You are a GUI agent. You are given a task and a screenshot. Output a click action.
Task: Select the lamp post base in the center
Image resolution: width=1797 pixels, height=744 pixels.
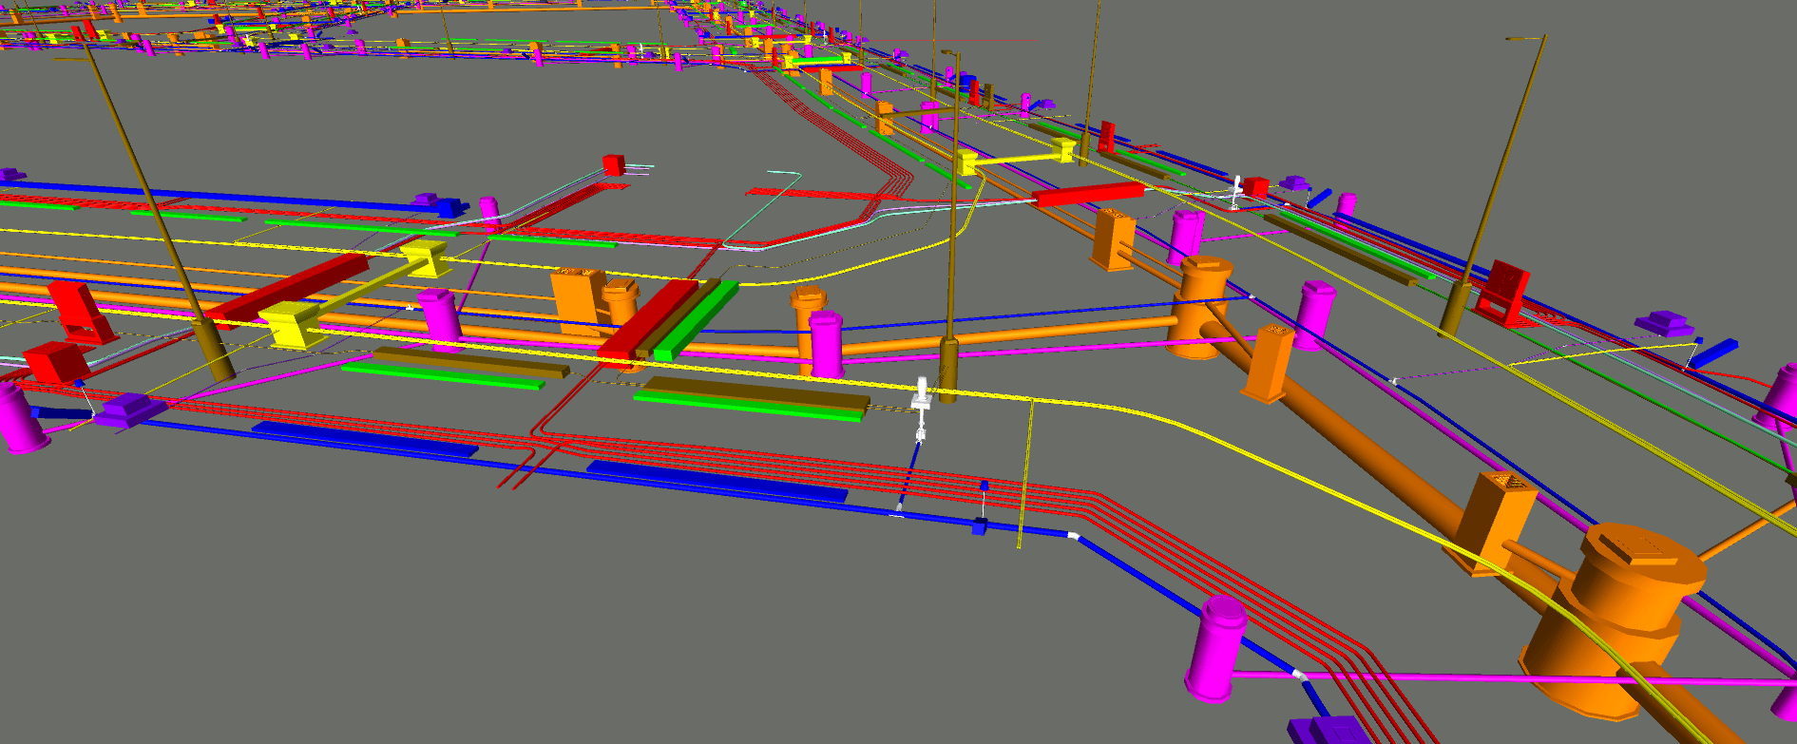click(948, 369)
